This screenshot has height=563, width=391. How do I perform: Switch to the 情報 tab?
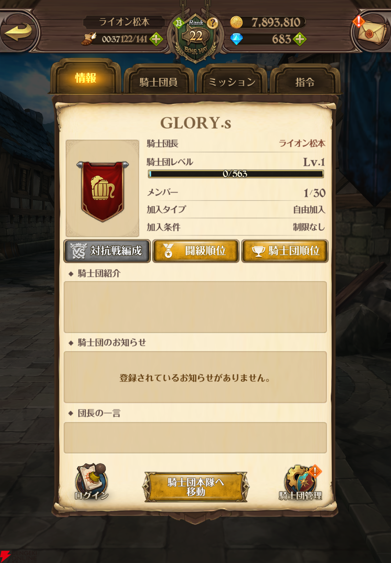[x=86, y=78]
